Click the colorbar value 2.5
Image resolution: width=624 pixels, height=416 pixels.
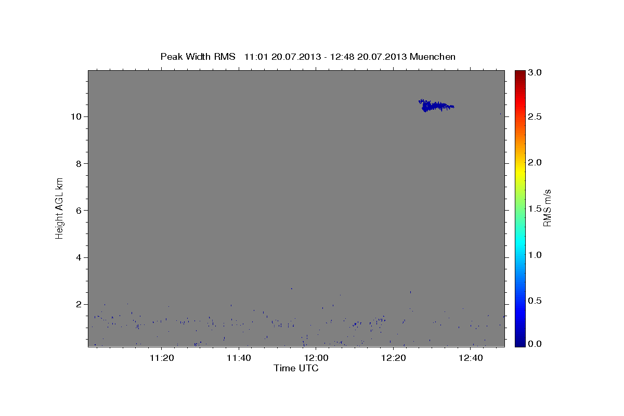(535, 116)
